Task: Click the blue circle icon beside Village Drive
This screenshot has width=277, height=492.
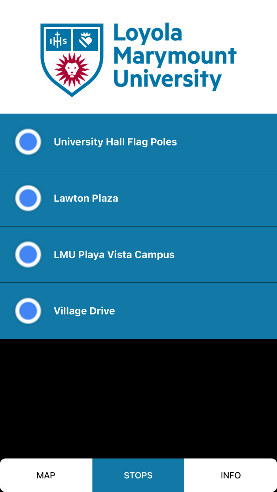Action: [28, 310]
